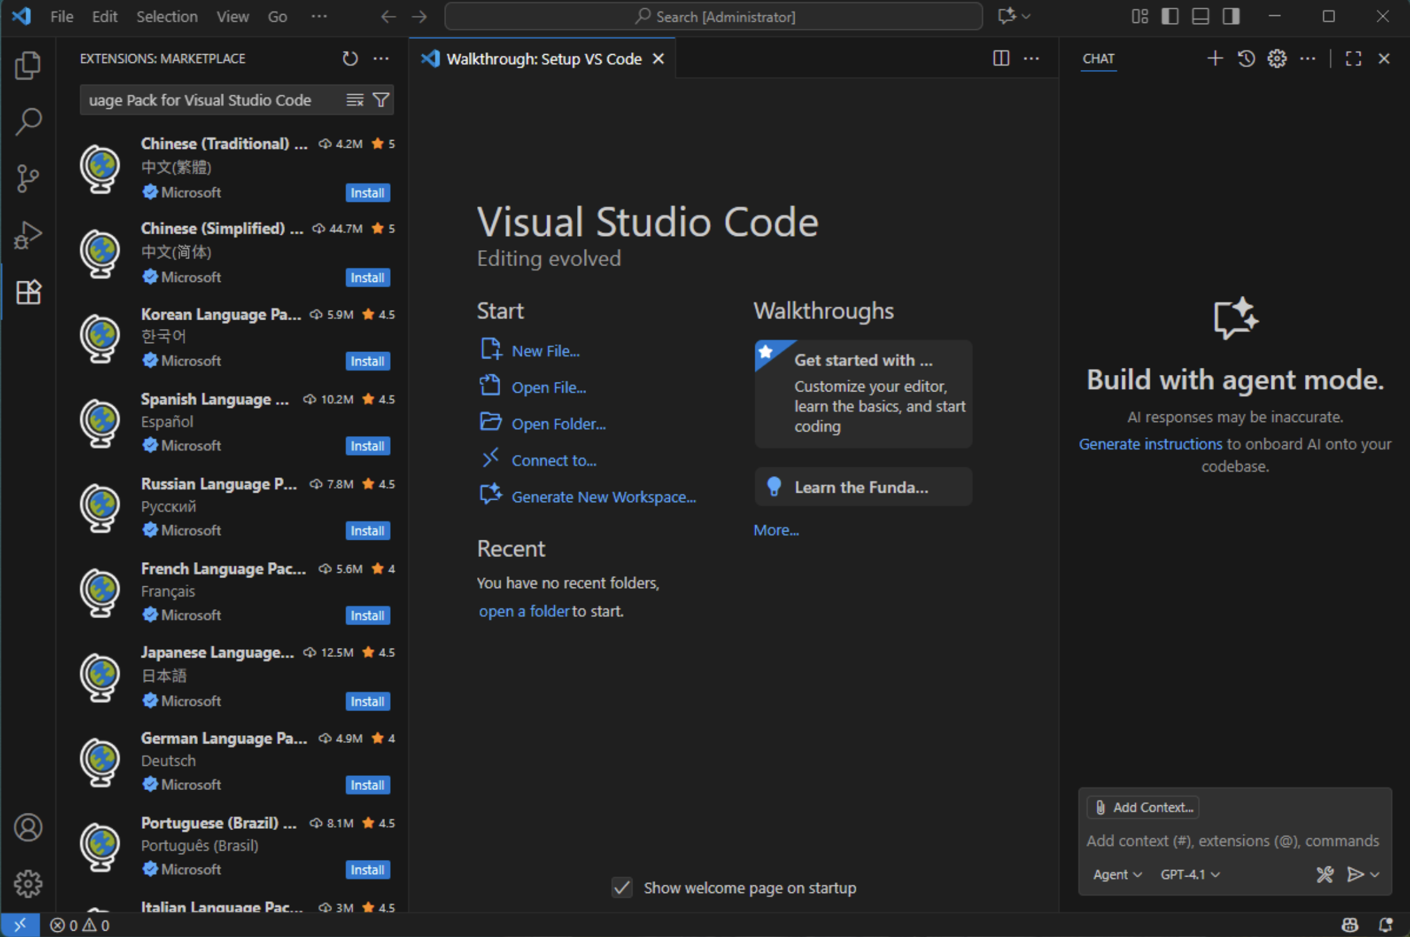The height and width of the screenshot is (937, 1410).
Task: Clear extensions search results icon
Action: tap(354, 100)
